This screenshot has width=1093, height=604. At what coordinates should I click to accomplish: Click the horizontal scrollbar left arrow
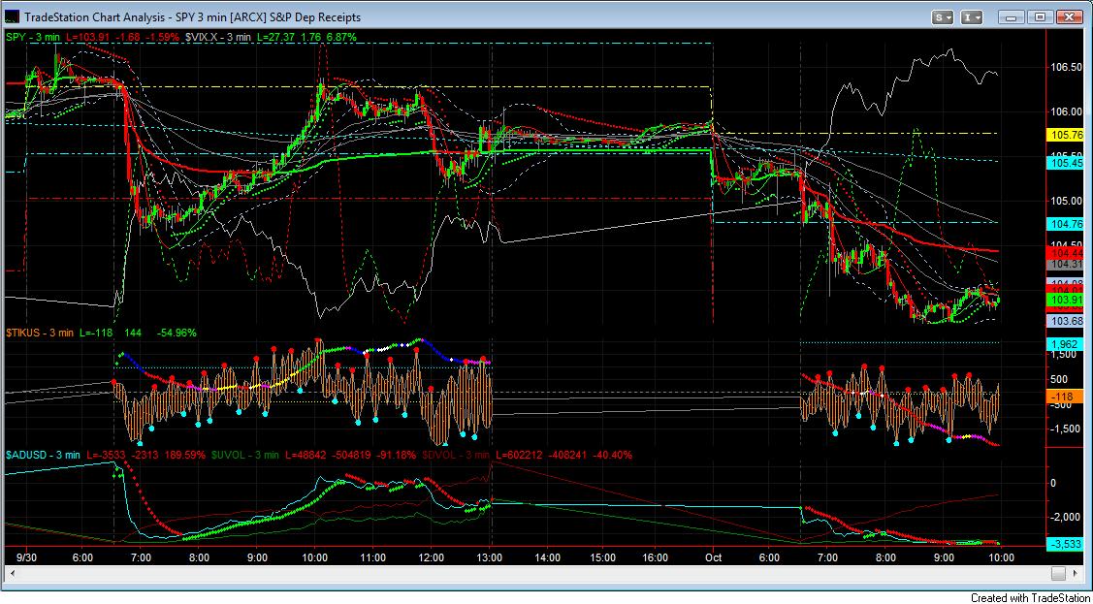coord(12,573)
